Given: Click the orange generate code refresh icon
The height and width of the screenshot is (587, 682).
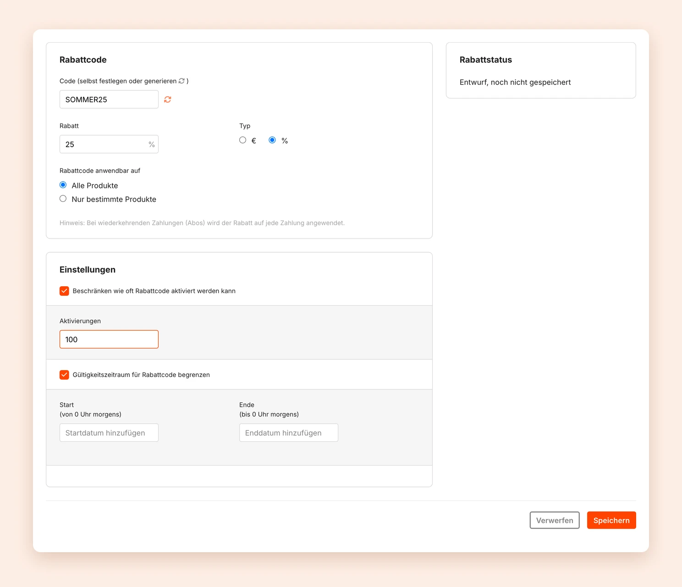Looking at the screenshot, I should pyautogui.click(x=168, y=100).
